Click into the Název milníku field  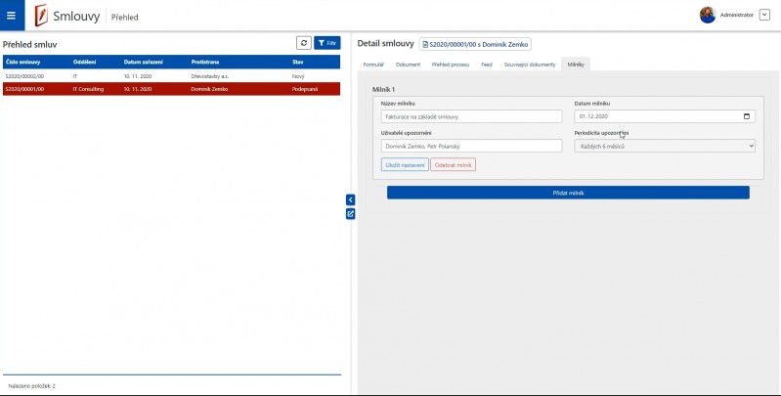click(x=471, y=116)
